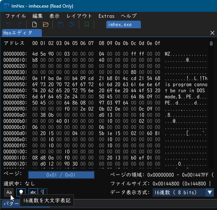217x210 pixels.
Task: Click byte 80 in row 00000030
Action: point(134,72)
